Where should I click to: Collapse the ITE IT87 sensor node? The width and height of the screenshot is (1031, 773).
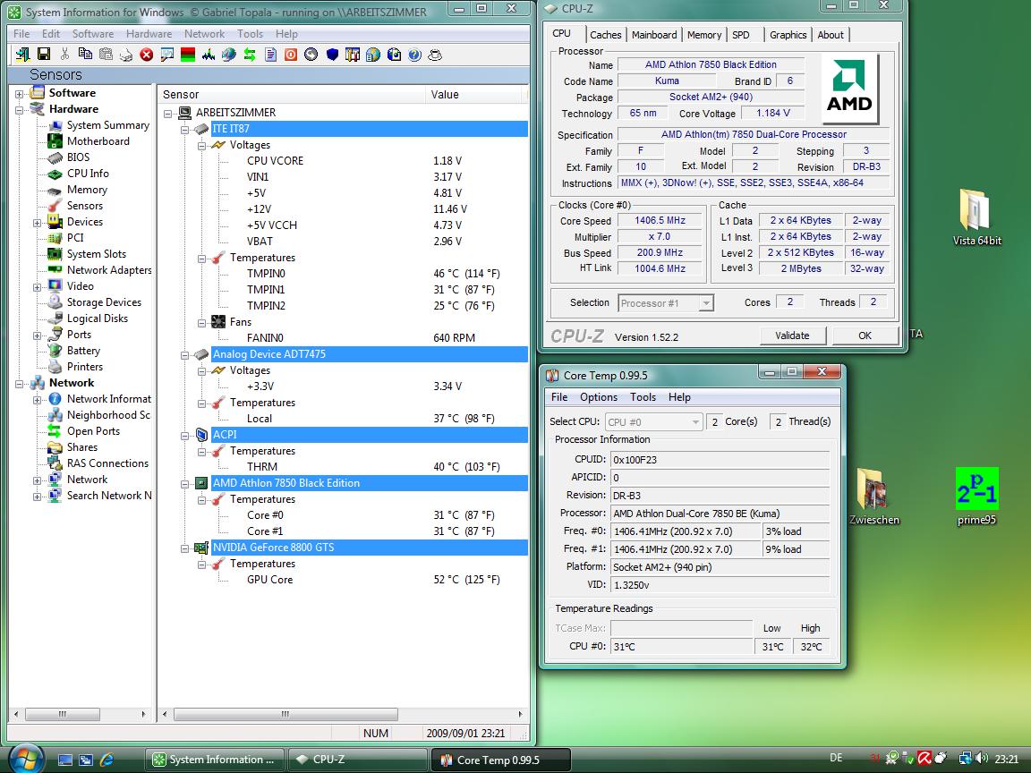(x=184, y=129)
